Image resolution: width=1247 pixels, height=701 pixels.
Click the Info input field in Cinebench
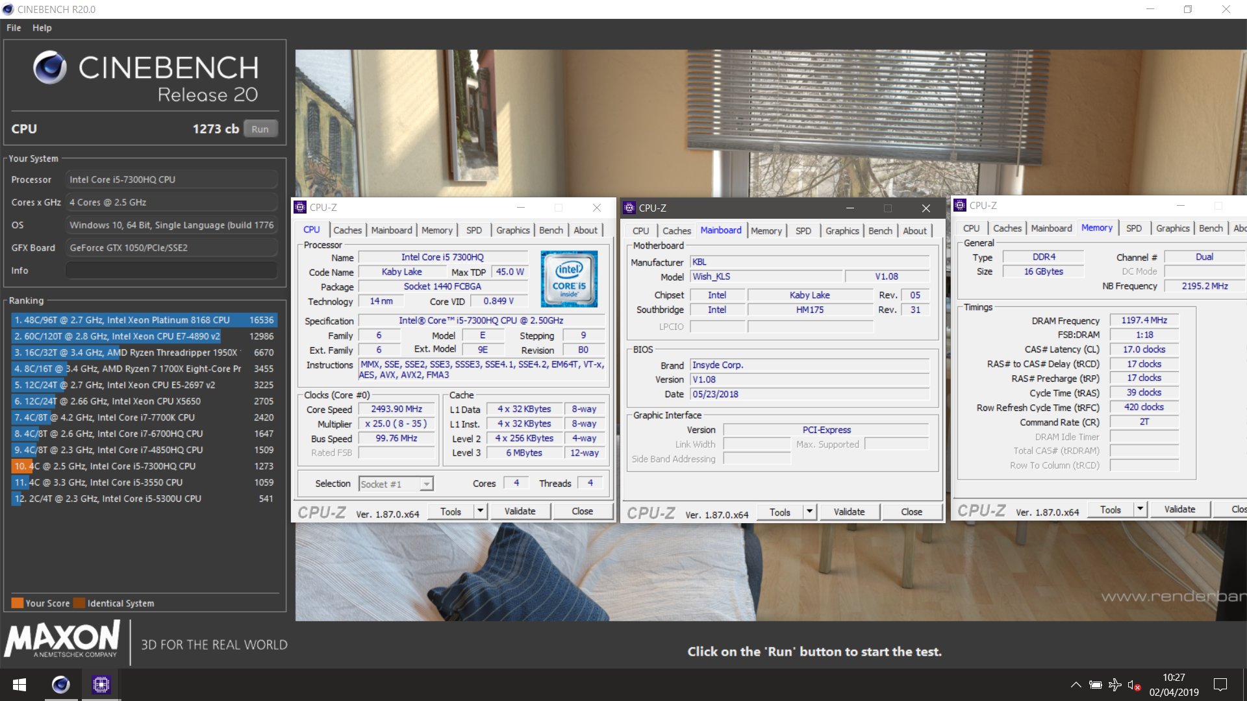[171, 270]
